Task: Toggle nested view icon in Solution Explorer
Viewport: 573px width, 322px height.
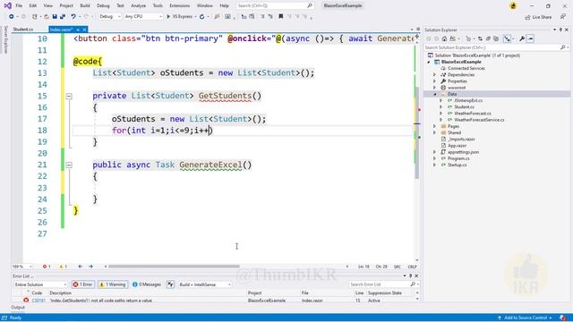Action: point(507,38)
